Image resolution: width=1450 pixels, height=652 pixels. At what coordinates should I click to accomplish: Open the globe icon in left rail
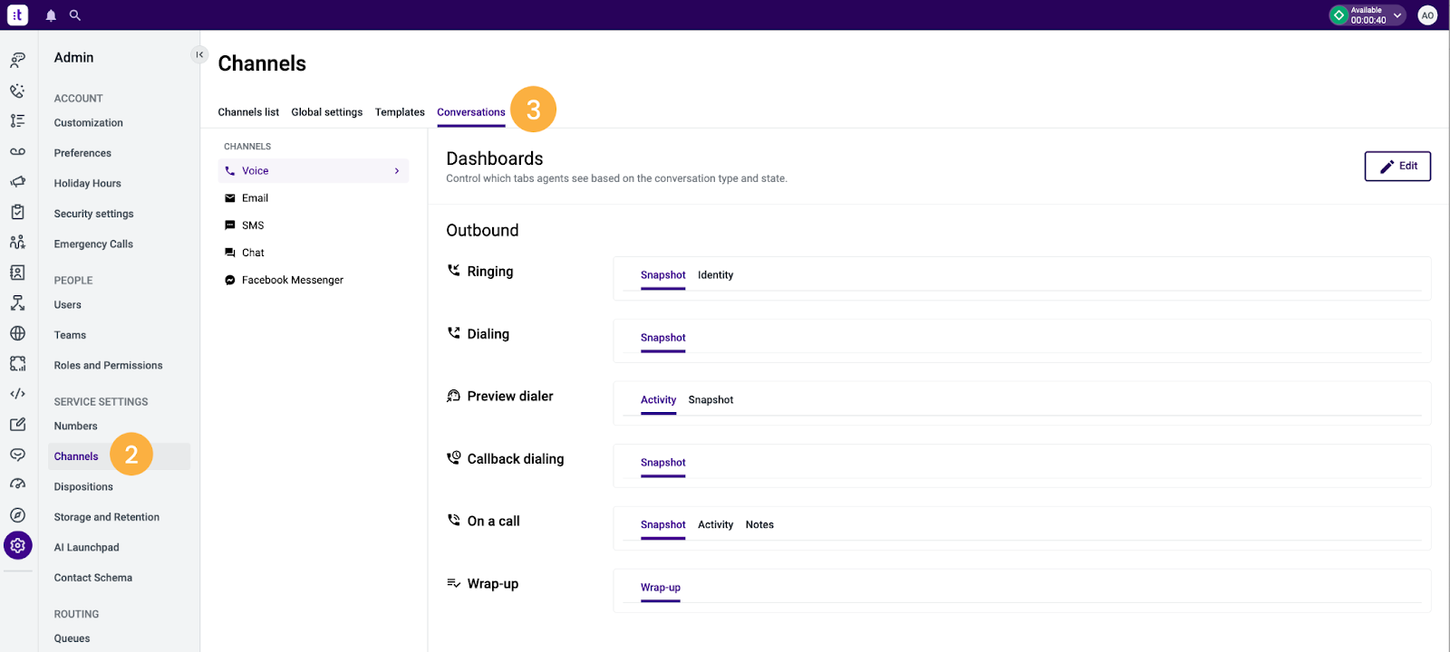[17, 333]
